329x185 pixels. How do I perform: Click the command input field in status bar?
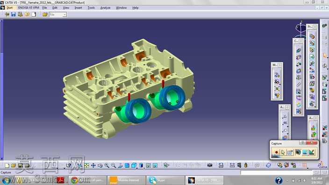point(277,172)
